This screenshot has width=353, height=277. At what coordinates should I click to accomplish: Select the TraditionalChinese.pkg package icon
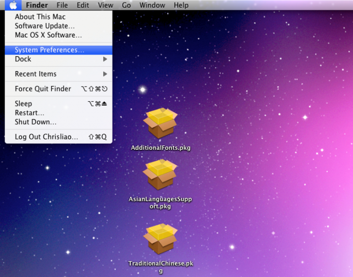161,238
